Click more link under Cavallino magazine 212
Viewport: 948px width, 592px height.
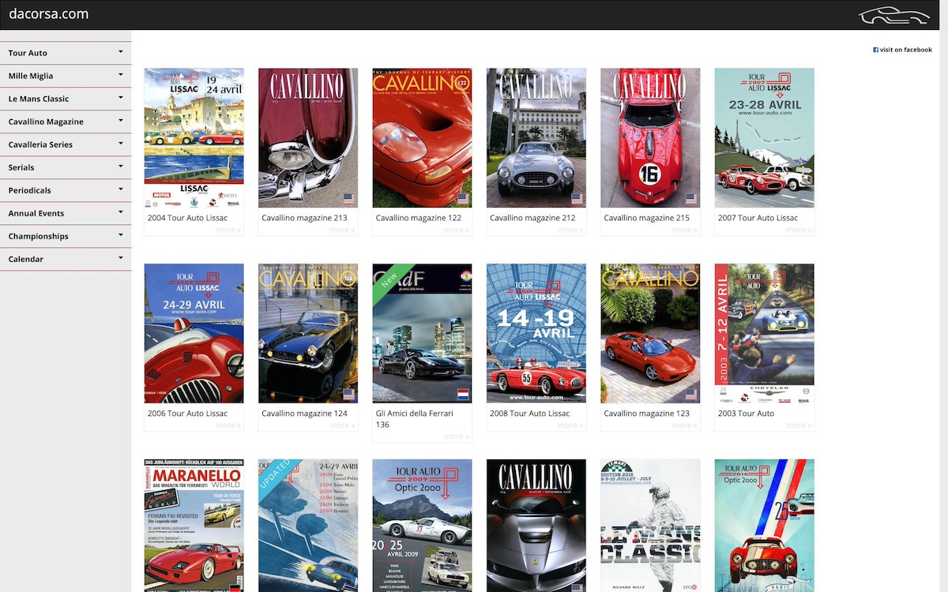(570, 230)
